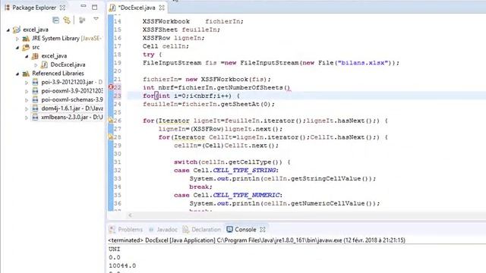Click on "bilans.xlsx" string in code
Viewport: 486px width, 273px height.
(363, 63)
